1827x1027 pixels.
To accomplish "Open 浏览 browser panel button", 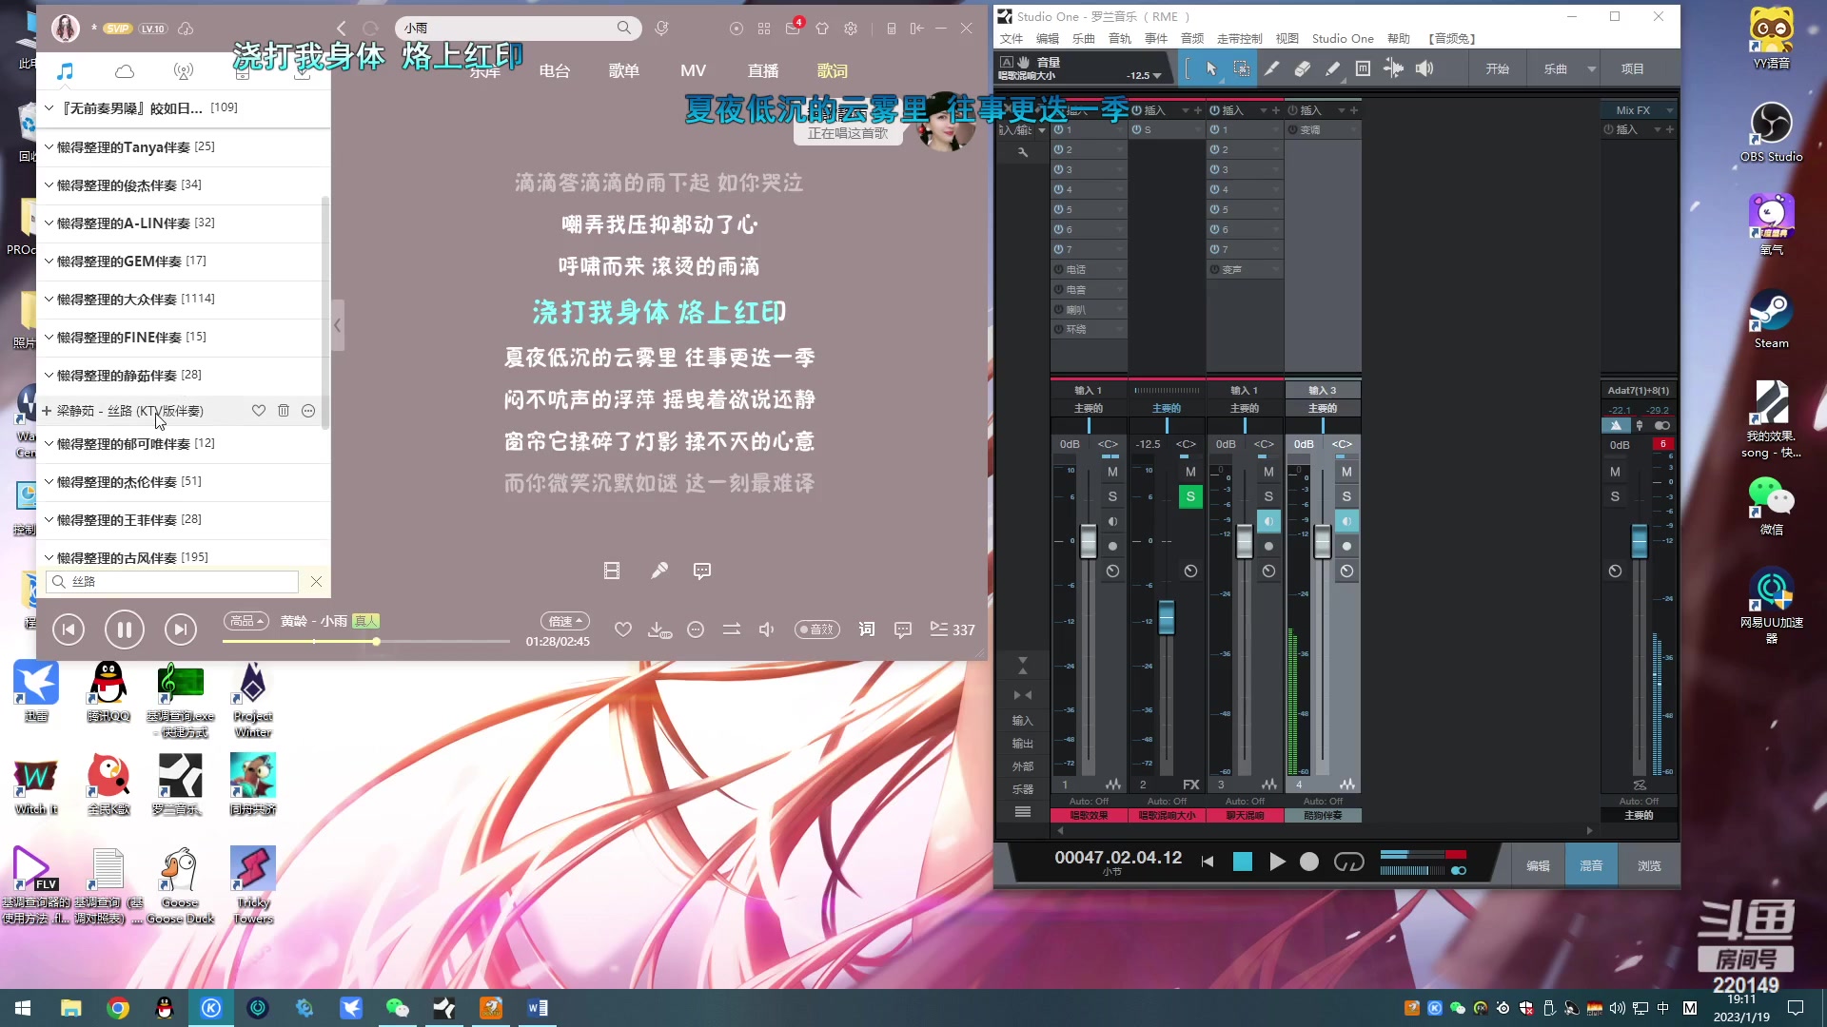I will [1649, 865].
